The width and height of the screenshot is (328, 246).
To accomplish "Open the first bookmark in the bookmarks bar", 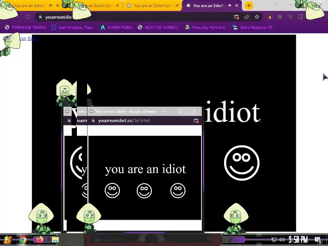I will 25,28.
